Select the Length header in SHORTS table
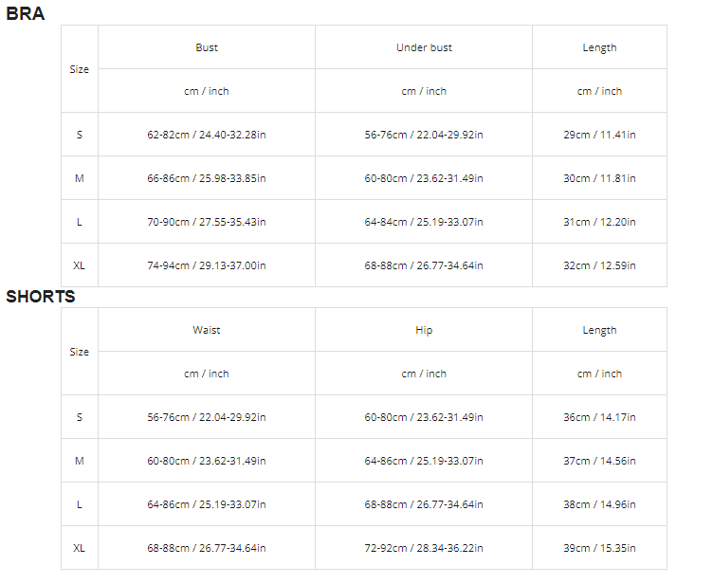This screenshot has height=584, width=713. (599, 330)
